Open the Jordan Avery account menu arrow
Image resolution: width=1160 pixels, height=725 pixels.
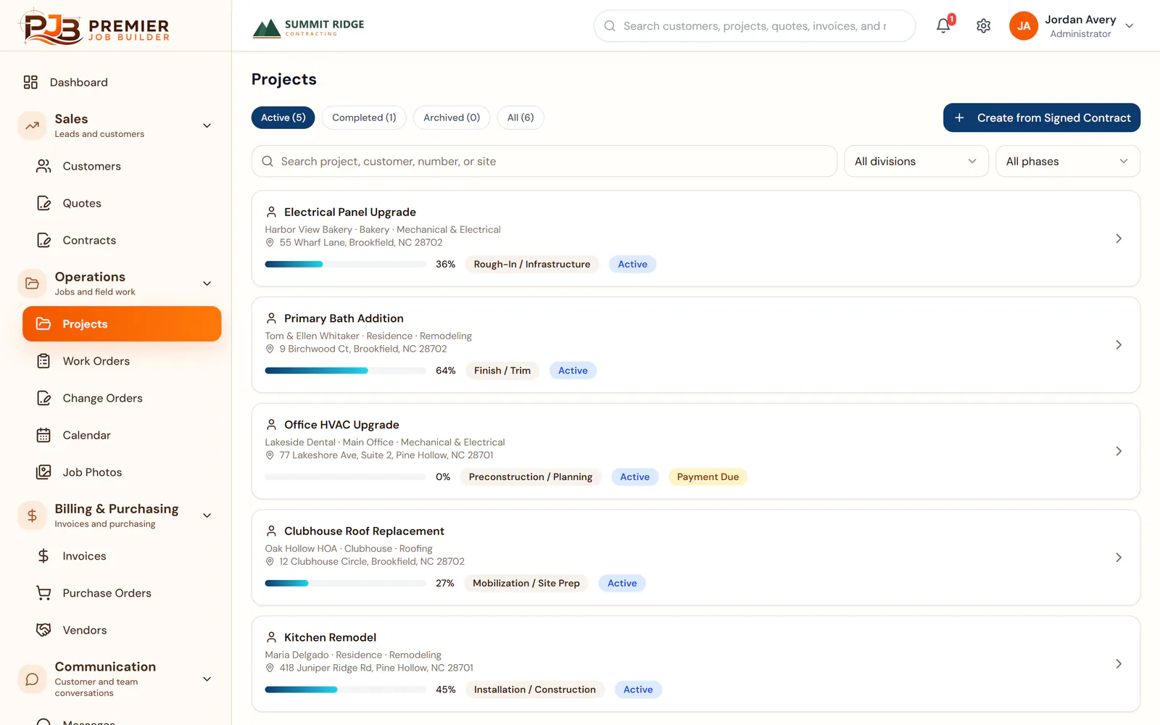(1129, 26)
